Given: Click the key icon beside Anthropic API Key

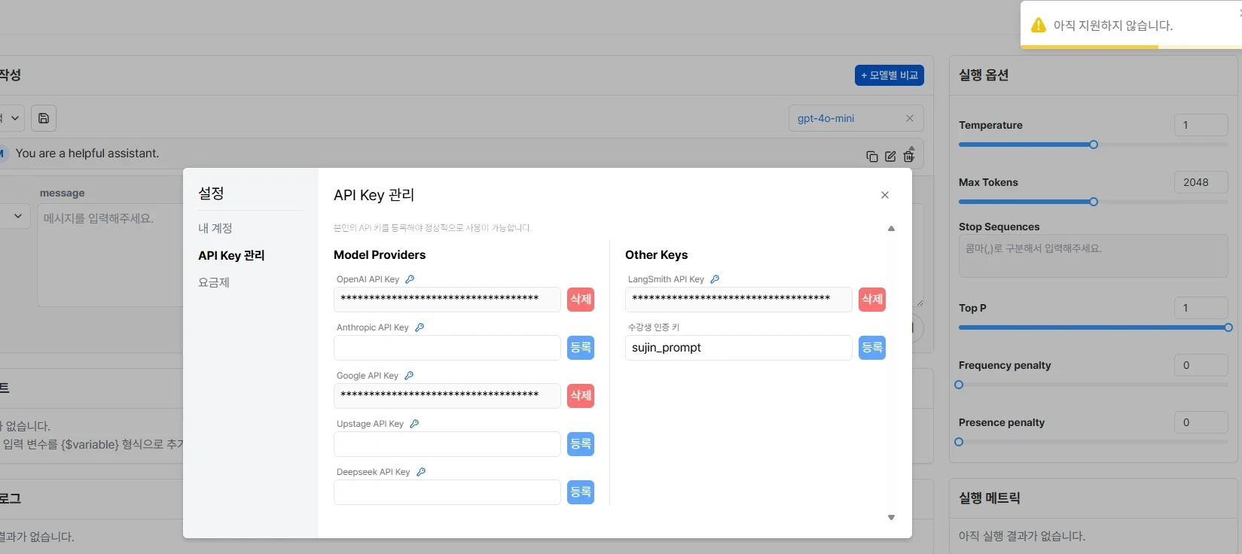Looking at the screenshot, I should (420, 327).
